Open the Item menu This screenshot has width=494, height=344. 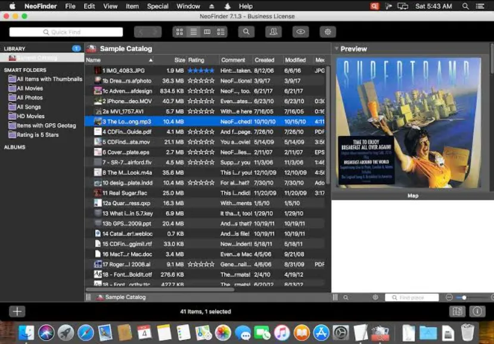[x=132, y=6]
